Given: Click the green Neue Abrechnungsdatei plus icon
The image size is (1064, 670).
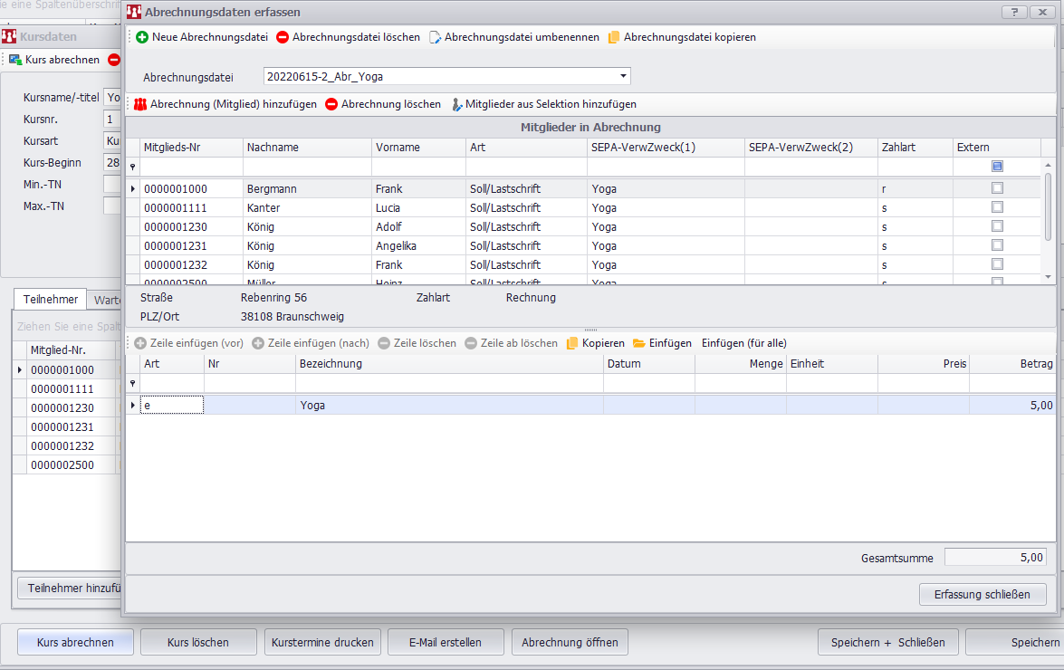Looking at the screenshot, I should pyautogui.click(x=142, y=37).
